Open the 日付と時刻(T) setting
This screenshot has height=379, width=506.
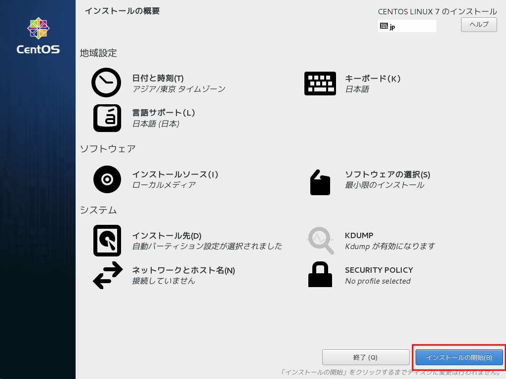point(158,78)
